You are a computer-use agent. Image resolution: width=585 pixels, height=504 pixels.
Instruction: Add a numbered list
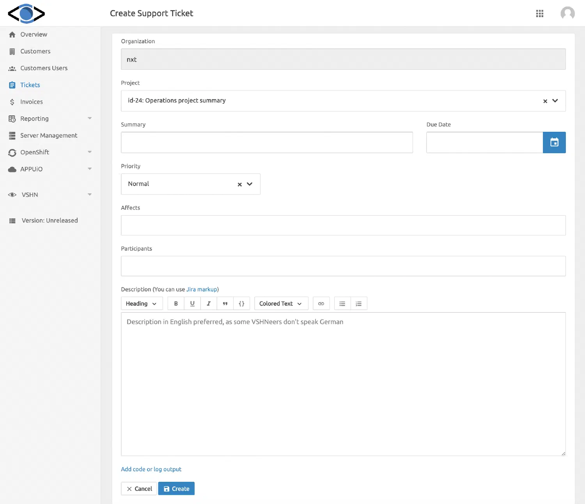(x=359, y=304)
